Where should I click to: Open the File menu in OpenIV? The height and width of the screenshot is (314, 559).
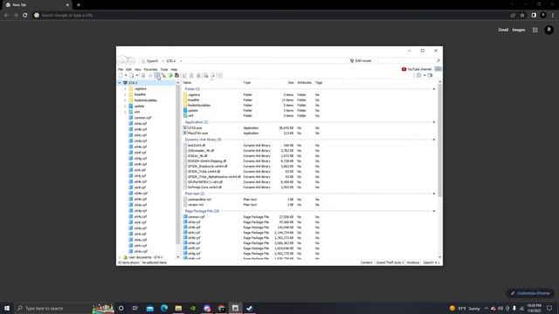[121, 70]
